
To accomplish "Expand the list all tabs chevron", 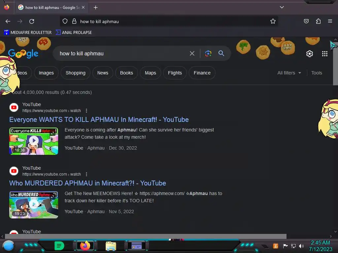I will tap(282, 7).
